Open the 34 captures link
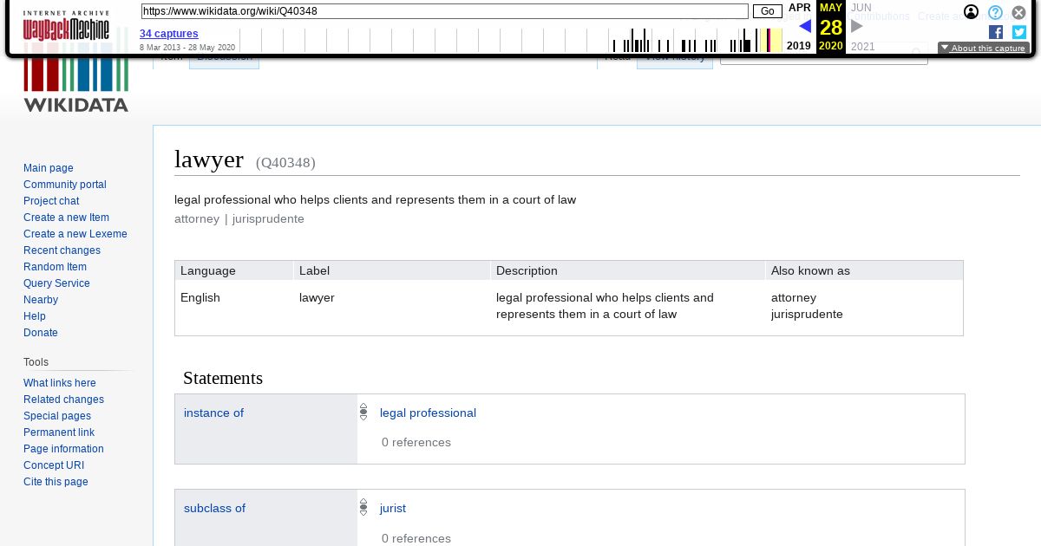1041x546 pixels. coord(169,34)
